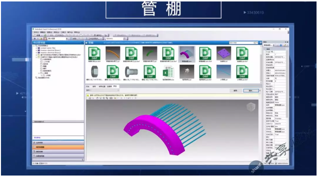The width and height of the screenshot is (318, 177).
Task: Click the first icon in the preview viewer toolbar
Action: coord(90,98)
